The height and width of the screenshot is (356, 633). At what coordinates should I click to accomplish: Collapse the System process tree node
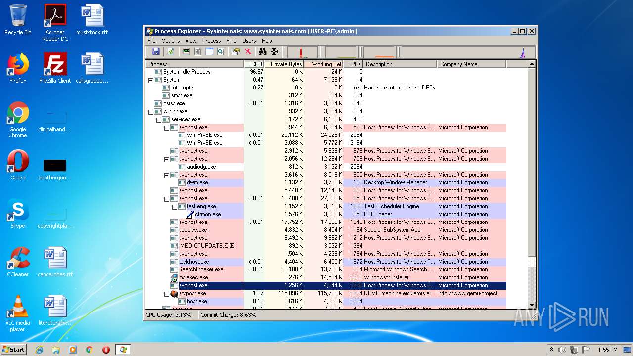pyautogui.click(x=151, y=80)
